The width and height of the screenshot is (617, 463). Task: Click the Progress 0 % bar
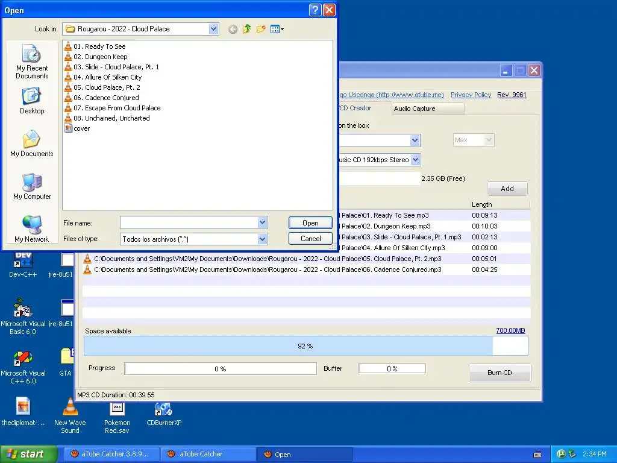221,369
